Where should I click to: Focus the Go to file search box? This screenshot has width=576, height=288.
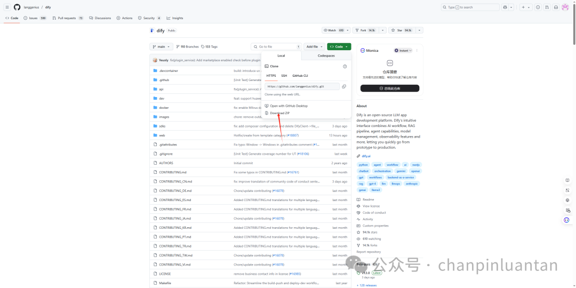[276, 46]
